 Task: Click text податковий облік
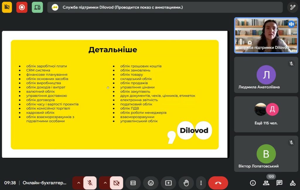pos(136,104)
